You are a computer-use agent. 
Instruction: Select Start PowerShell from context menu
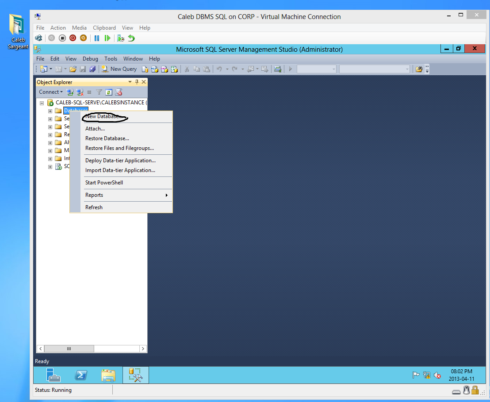(x=126, y=183)
